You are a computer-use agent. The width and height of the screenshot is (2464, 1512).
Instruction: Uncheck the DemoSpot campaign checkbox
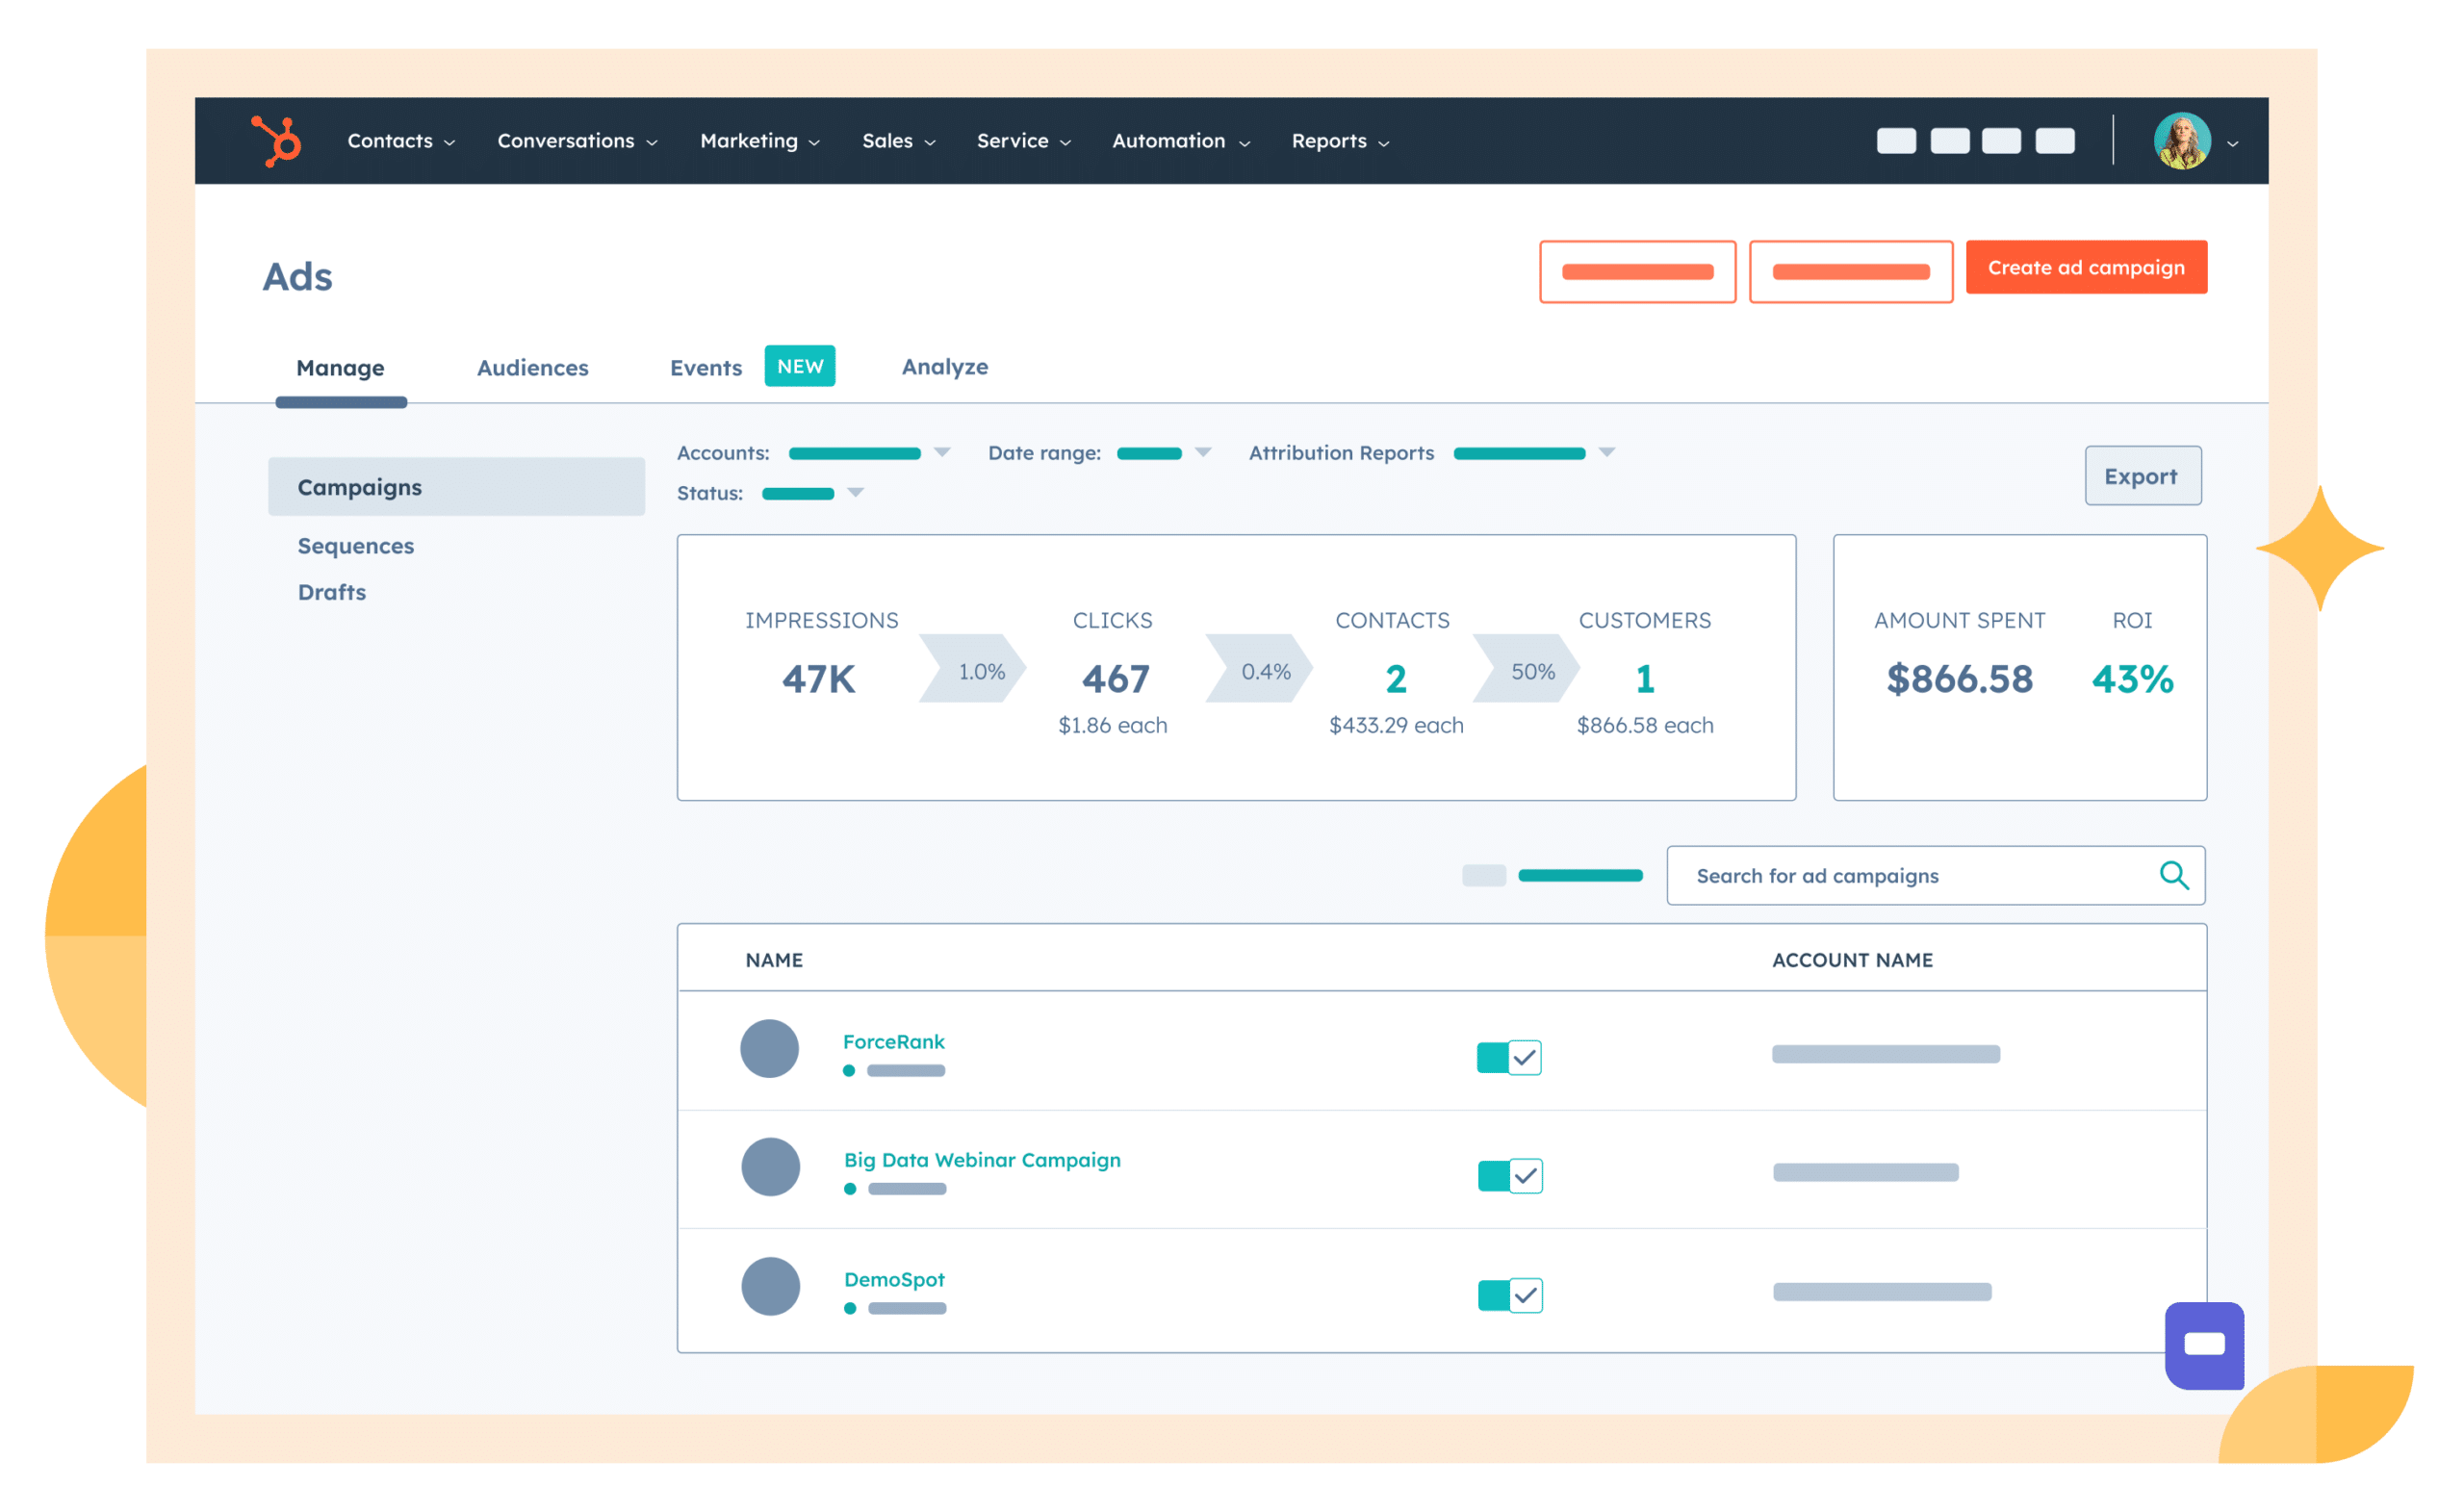1524,1294
